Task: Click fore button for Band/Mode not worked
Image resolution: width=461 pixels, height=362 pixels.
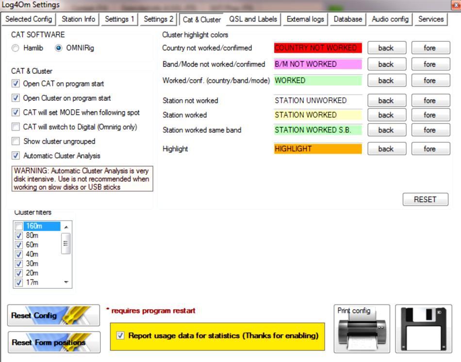Action: point(430,64)
